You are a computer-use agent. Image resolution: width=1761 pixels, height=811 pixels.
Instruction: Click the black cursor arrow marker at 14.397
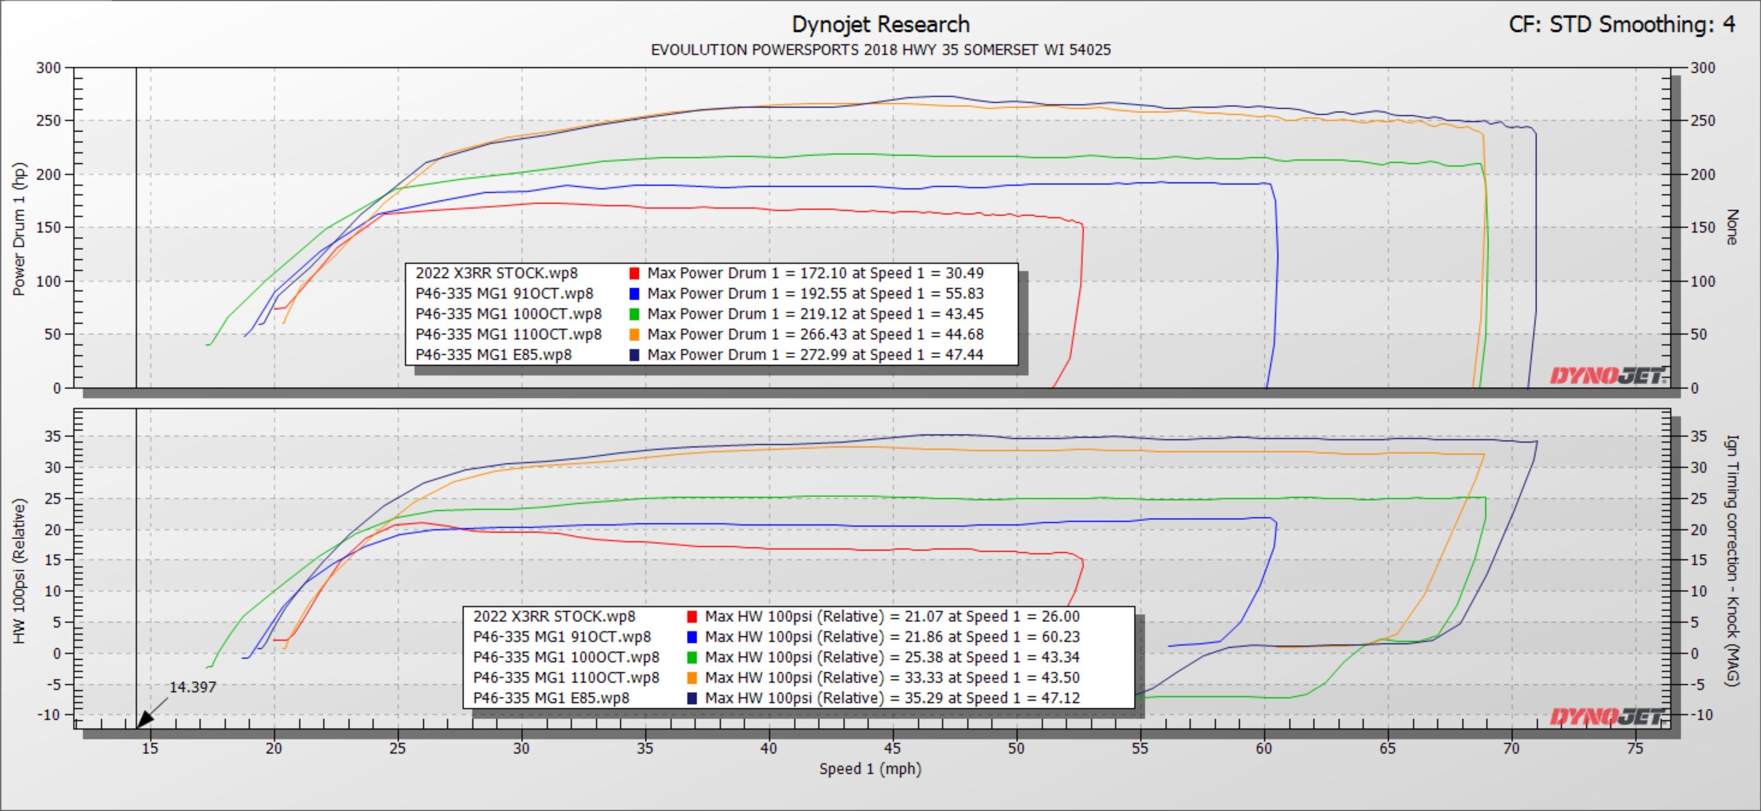tap(144, 719)
